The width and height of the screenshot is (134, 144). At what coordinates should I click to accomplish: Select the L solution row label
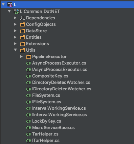coord(15,5)
